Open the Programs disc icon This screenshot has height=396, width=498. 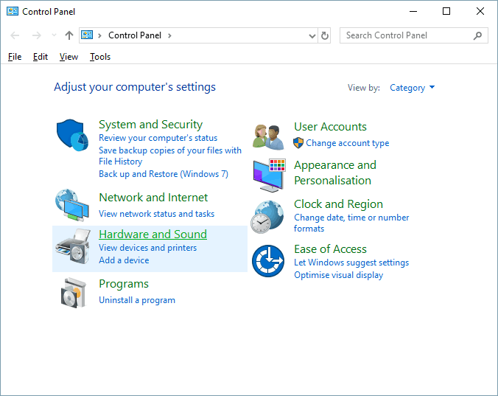pyautogui.click(x=74, y=293)
